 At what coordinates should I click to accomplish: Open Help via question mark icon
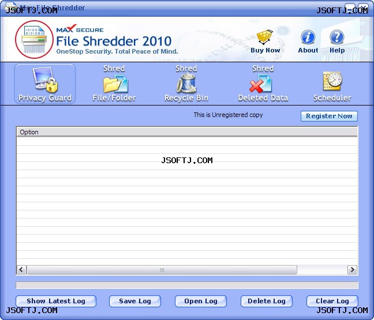(x=337, y=37)
